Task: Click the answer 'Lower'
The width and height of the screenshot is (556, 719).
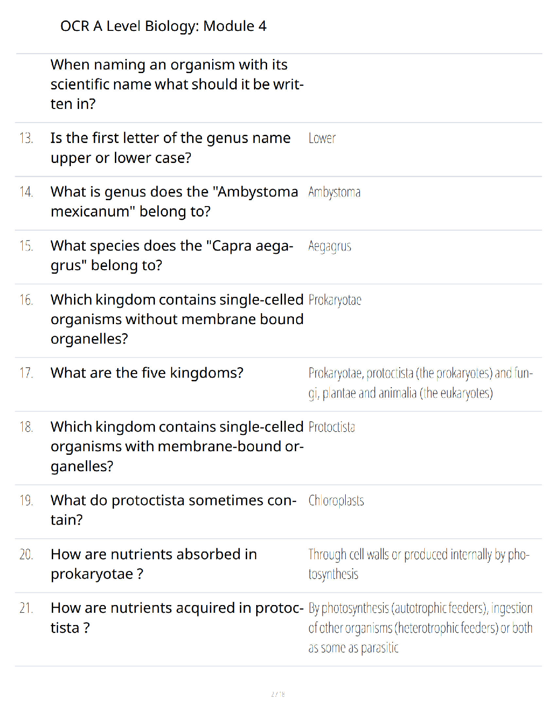Action: pos(322,138)
